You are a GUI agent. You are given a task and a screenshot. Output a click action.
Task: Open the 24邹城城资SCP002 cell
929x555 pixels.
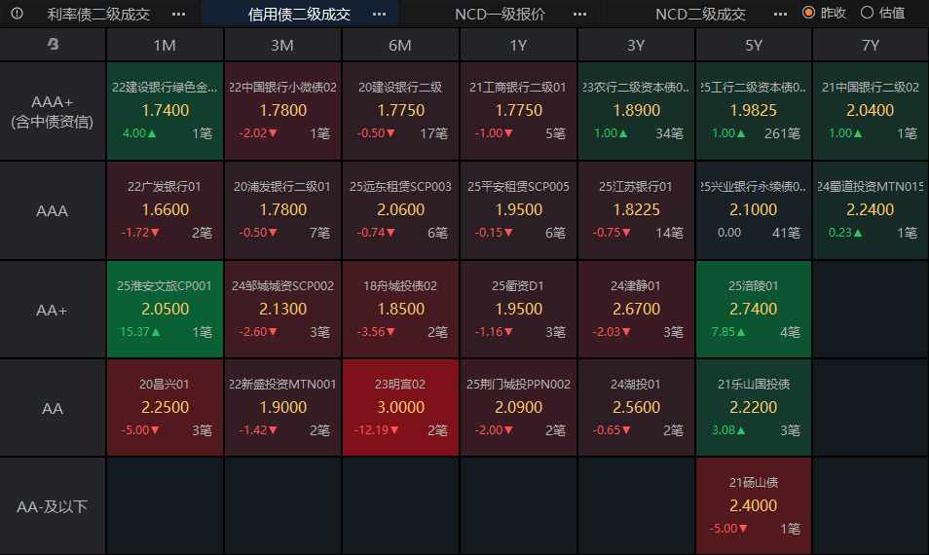282,310
